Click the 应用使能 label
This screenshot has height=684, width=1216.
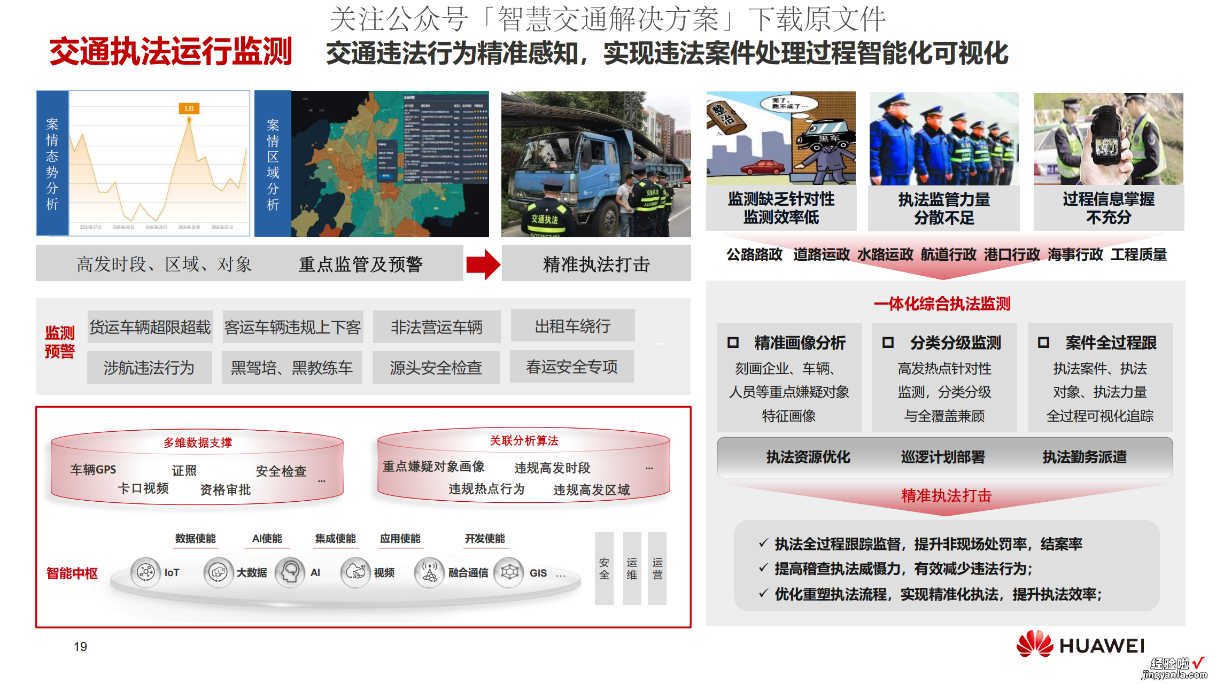click(x=400, y=538)
